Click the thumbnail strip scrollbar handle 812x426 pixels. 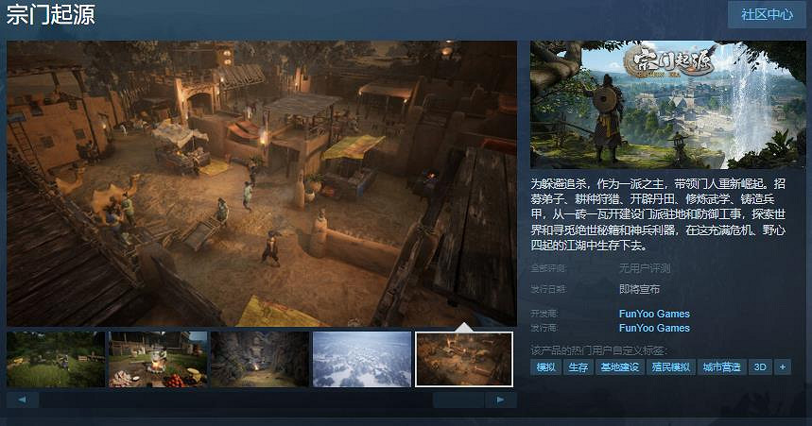point(458,400)
